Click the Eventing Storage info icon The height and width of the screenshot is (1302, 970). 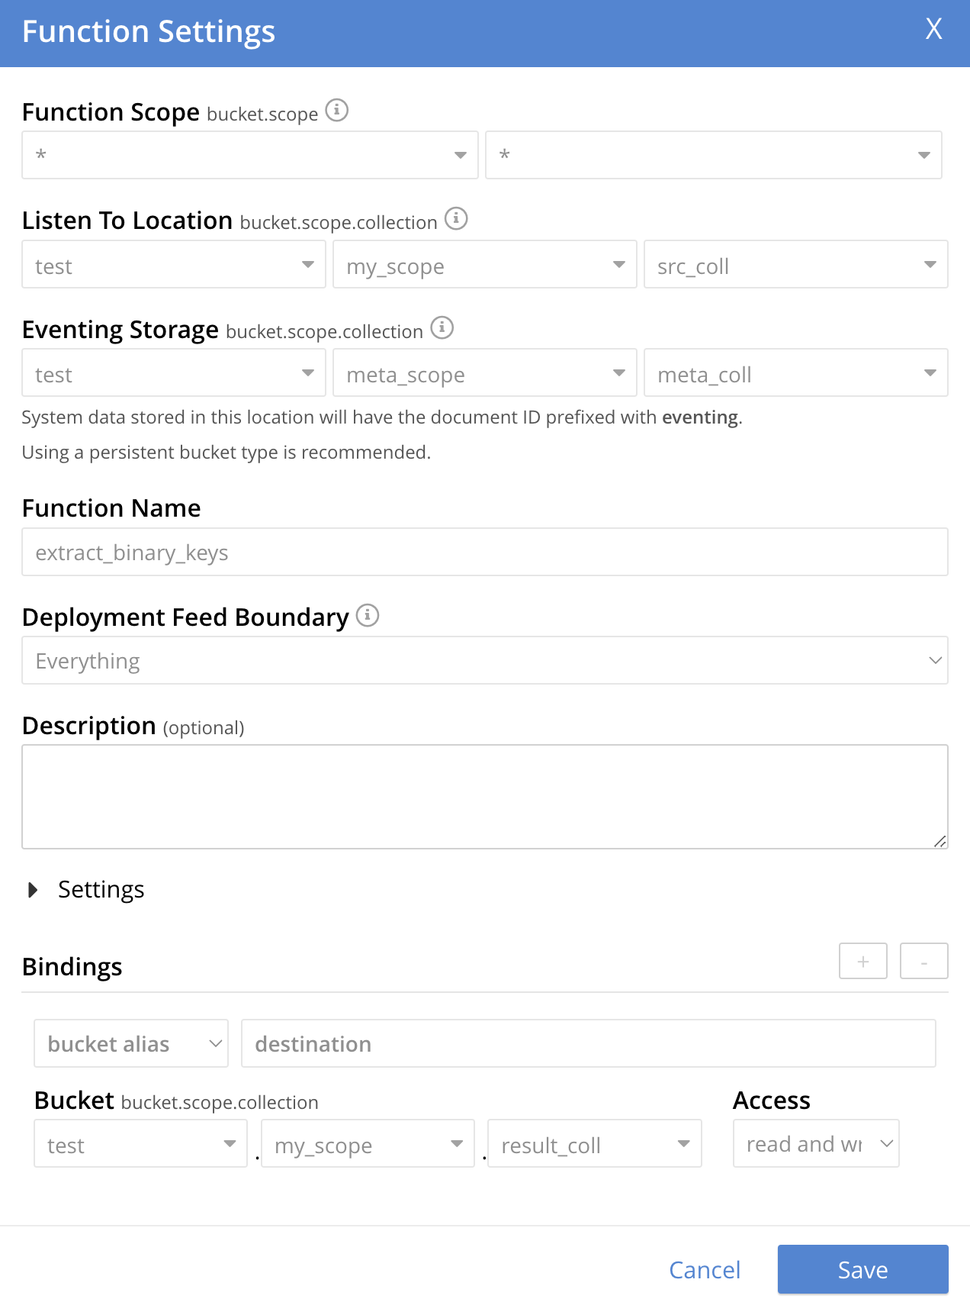click(x=442, y=328)
